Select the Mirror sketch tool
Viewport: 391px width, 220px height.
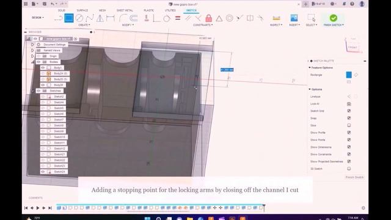[x=100, y=18]
